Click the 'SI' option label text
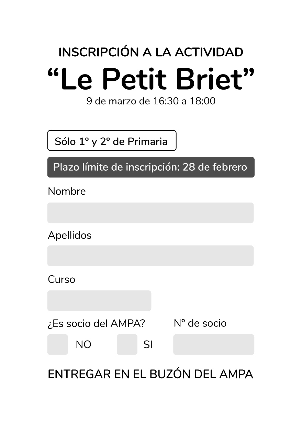 click(148, 345)
